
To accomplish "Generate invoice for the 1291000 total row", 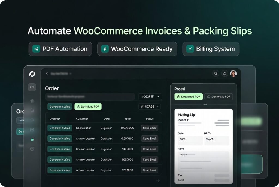I will (60, 170).
